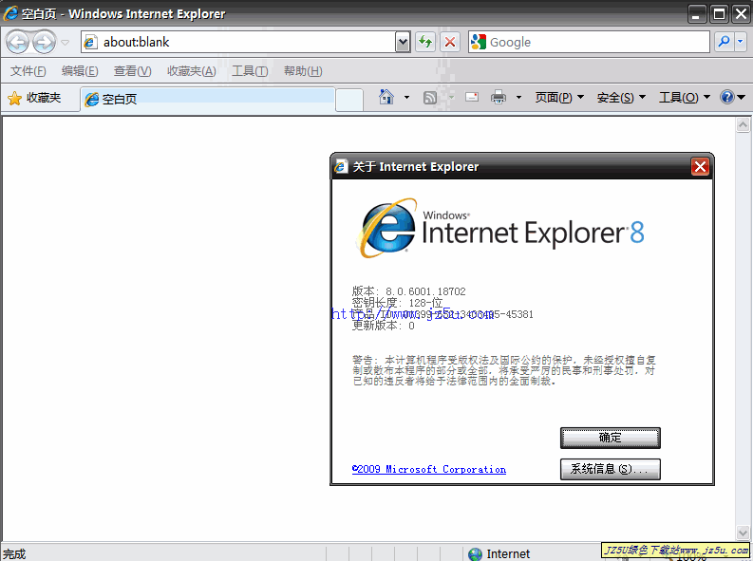
Task: Expand the Home icon dropdown arrow
Action: pos(406,98)
